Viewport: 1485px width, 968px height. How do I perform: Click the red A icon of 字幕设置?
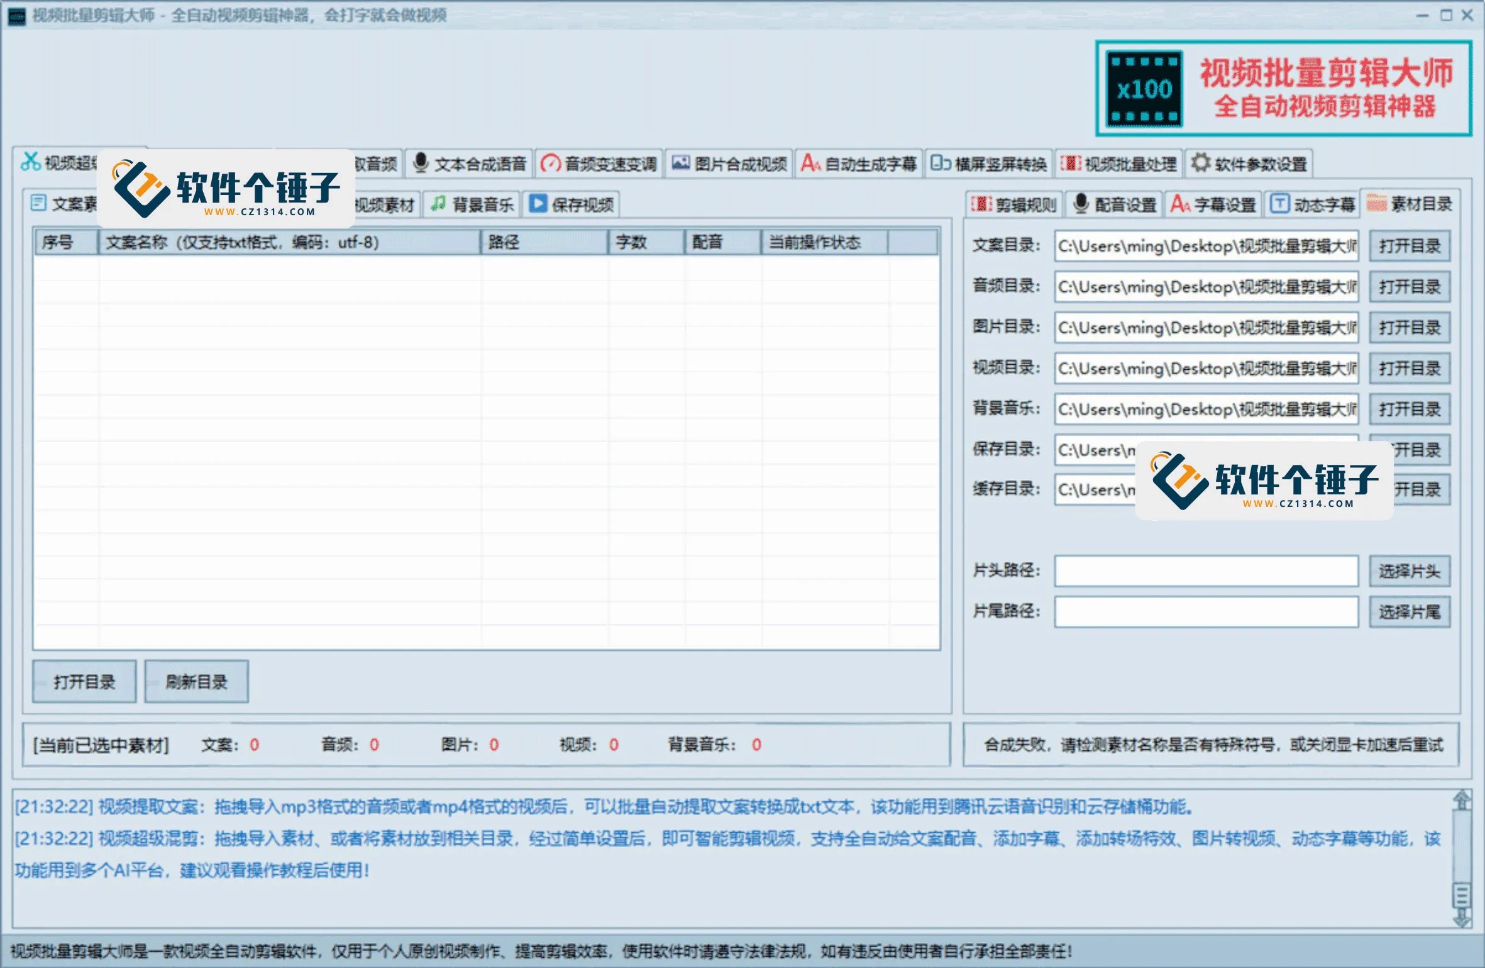pos(1180,204)
